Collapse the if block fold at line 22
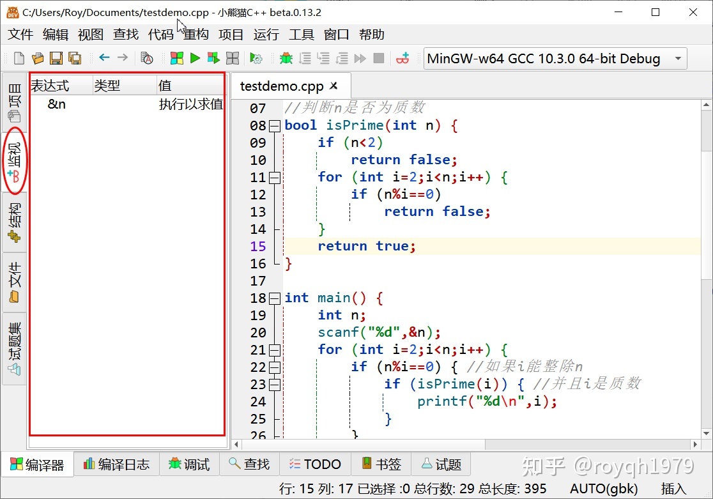This screenshot has width=713, height=499. click(275, 367)
